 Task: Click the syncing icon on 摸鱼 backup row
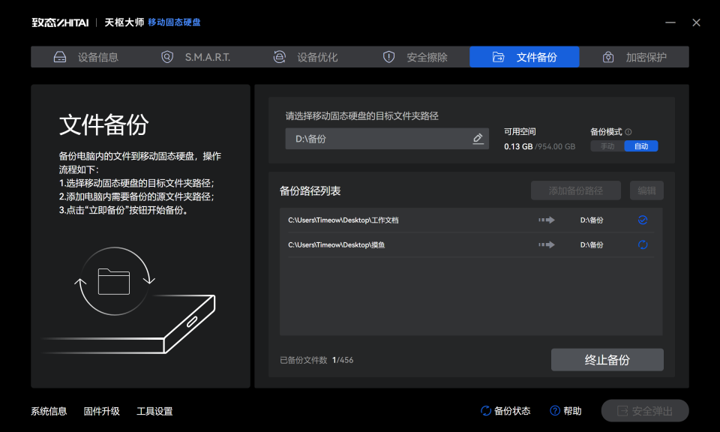click(643, 244)
